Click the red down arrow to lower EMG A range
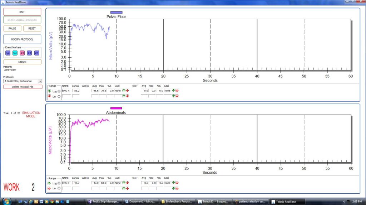The height and width of the screenshot is (205, 366). tap(49, 96)
